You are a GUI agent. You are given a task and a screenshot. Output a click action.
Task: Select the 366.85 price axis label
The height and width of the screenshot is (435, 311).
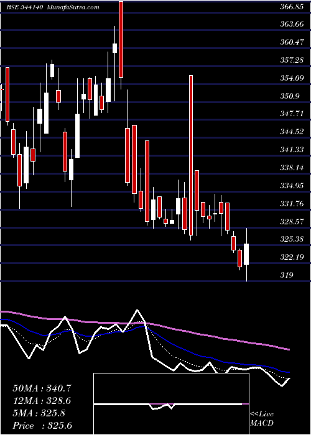291,7
